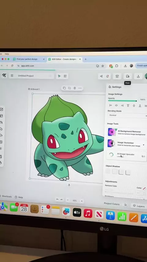Zoom in with the plus button

pos(81,201)
